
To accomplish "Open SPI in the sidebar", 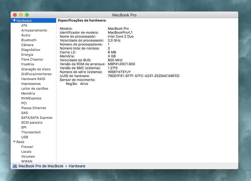I will pos(24,127).
